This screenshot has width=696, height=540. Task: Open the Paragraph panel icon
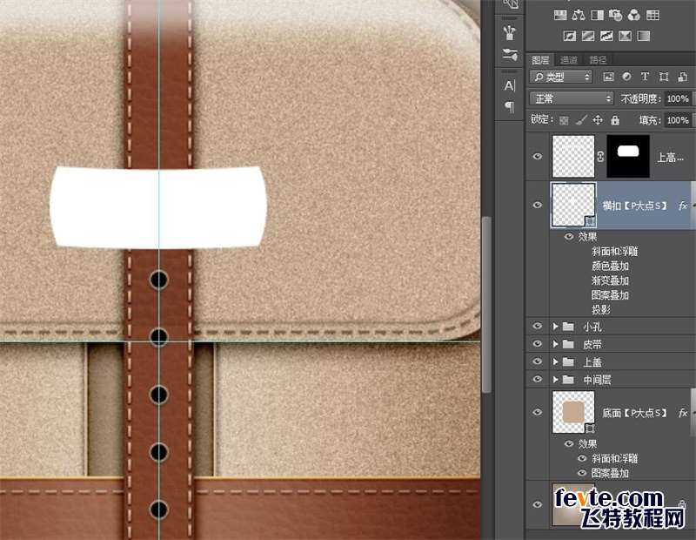510,106
